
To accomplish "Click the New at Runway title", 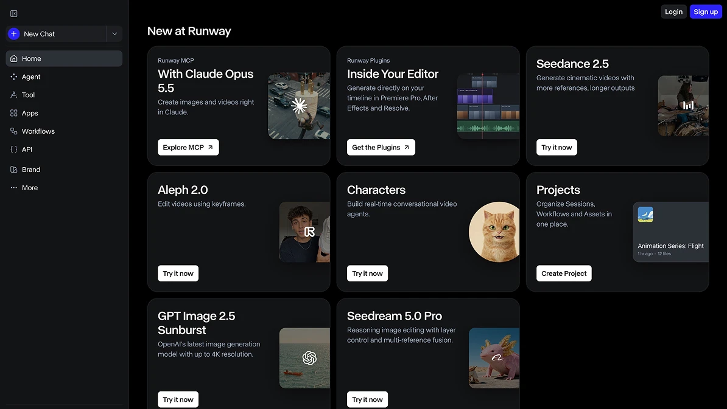I will click(x=189, y=31).
